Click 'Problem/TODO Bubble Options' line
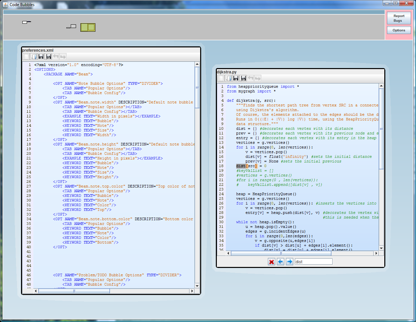This screenshot has height=322, width=416. [117, 275]
